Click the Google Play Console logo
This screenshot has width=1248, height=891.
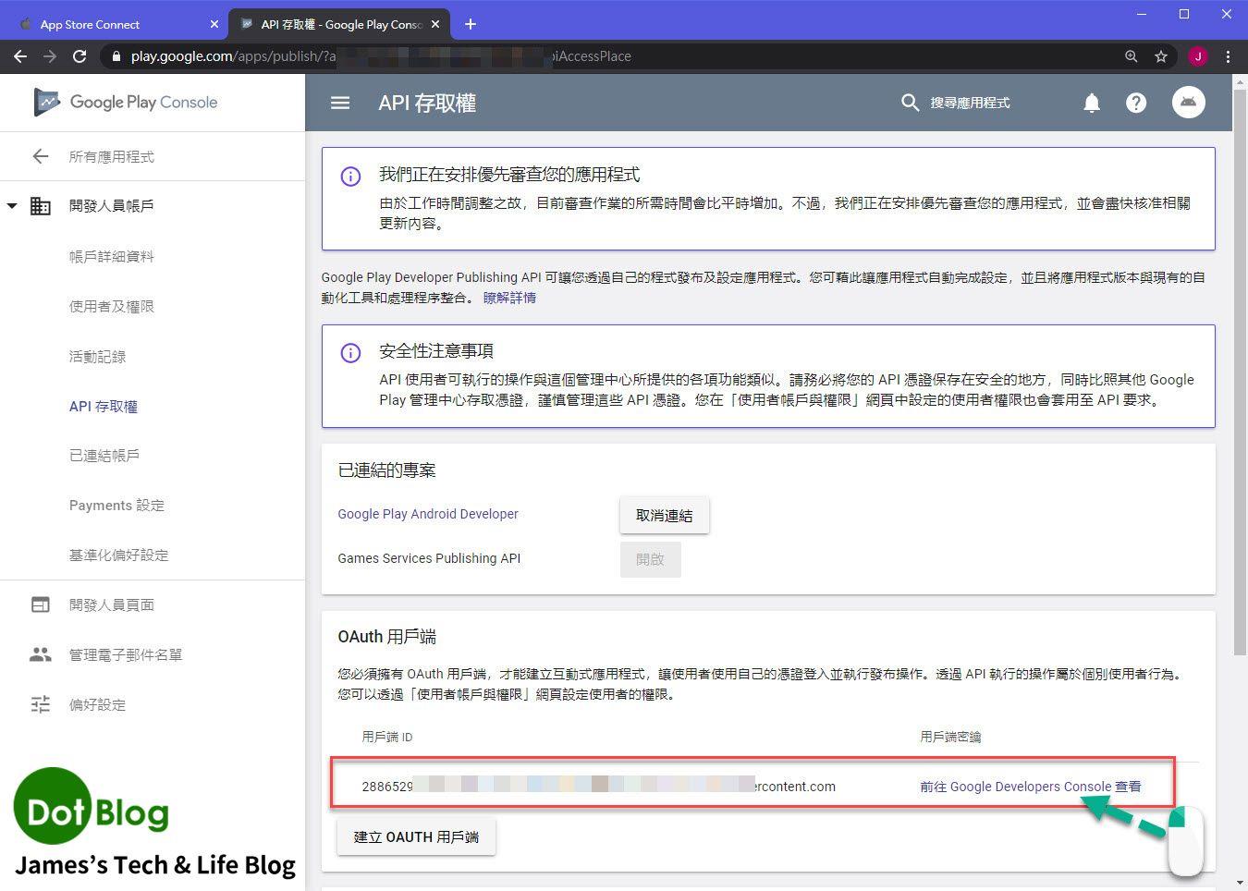(126, 102)
